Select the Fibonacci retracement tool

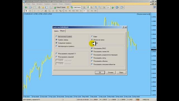point(49,11)
